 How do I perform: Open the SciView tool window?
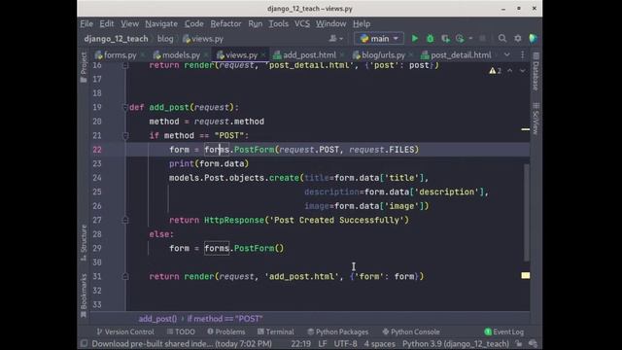click(536, 119)
